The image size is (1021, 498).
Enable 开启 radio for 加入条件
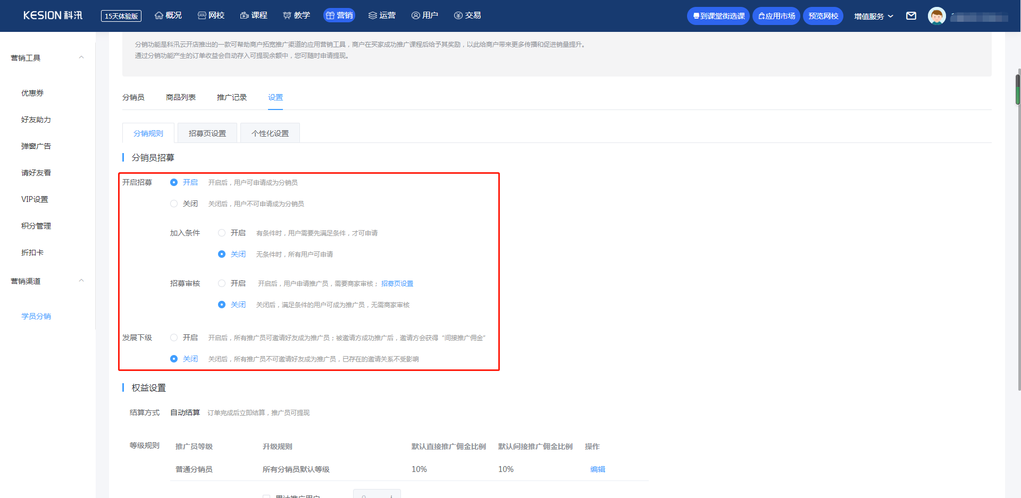tap(222, 233)
